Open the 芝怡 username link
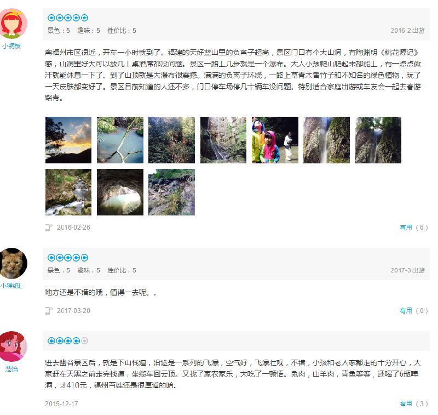This screenshot has width=438, height=415. [11, 369]
